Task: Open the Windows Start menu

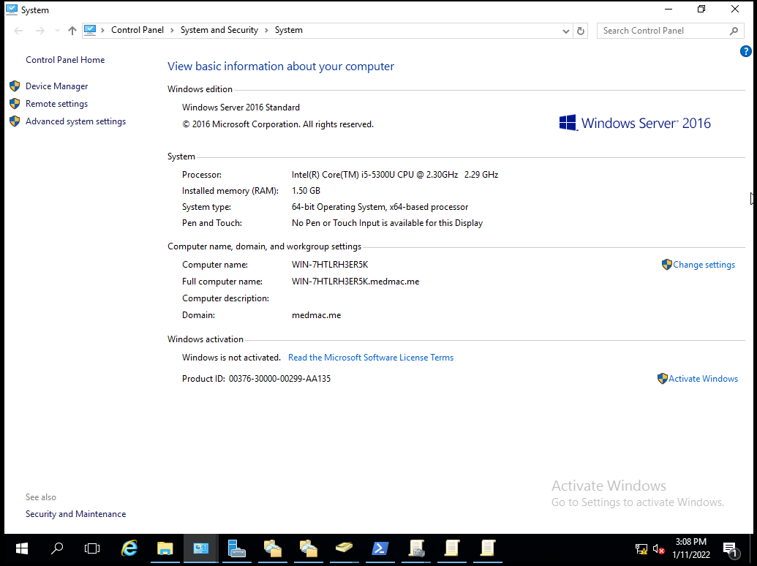Action: [x=22, y=548]
